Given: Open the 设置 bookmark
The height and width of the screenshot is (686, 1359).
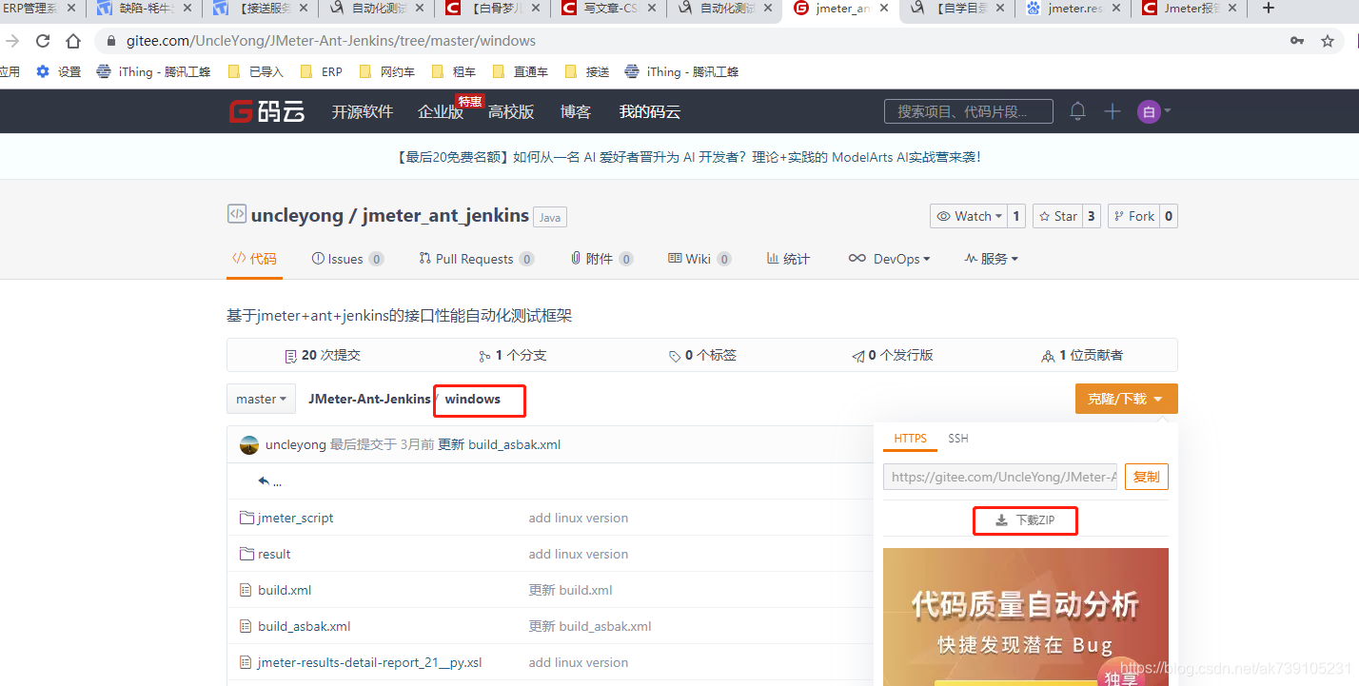Looking at the screenshot, I should (x=59, y=71).
